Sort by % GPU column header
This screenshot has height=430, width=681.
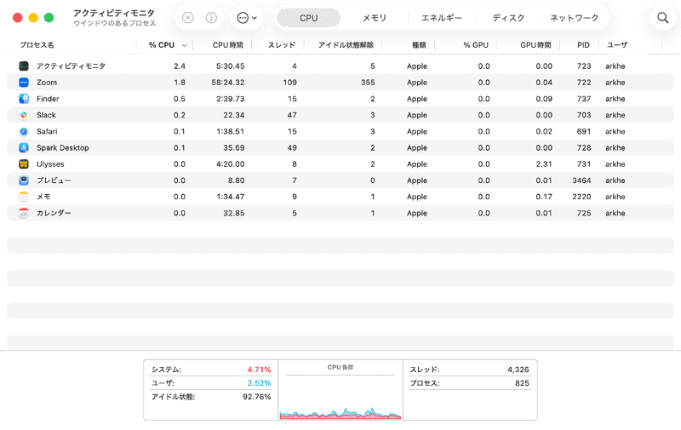(x=476, y=45)
